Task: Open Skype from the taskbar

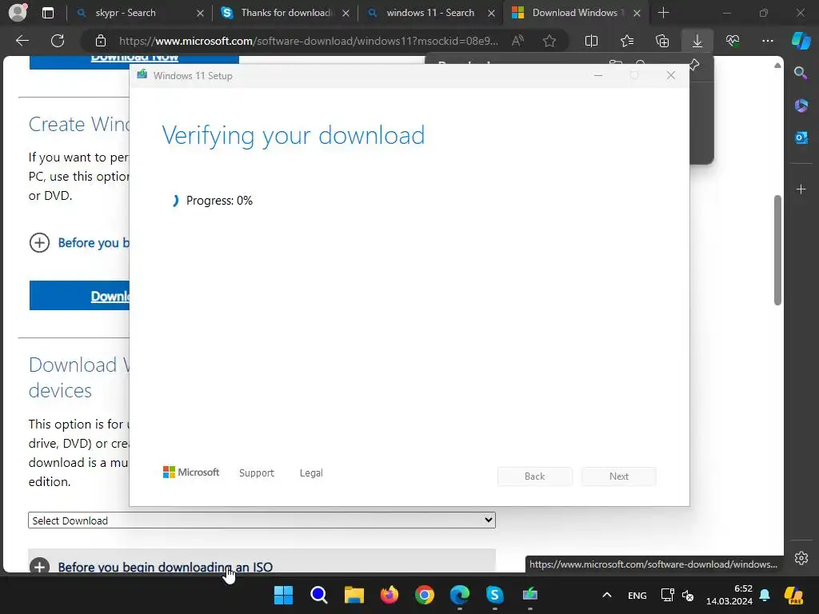Action: pos(494,595)
